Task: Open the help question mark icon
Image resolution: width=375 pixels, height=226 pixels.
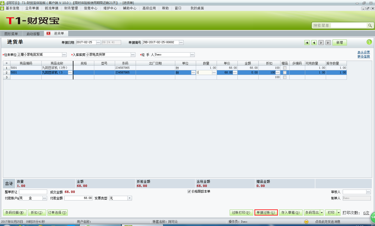Action: click(x=369, y=42)
